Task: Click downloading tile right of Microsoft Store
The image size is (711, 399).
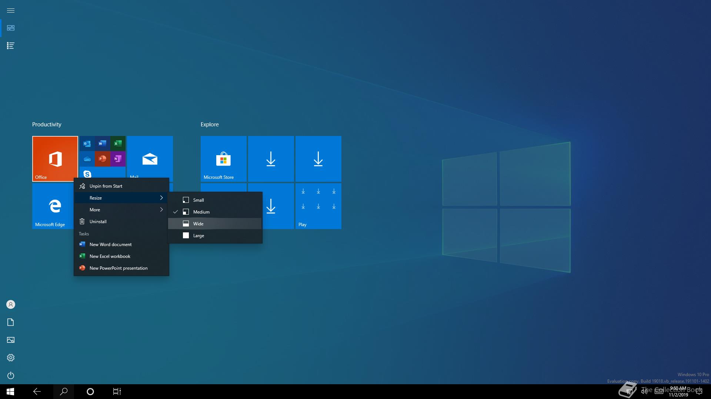Action: pyautogui.click(x=271, y=159)
